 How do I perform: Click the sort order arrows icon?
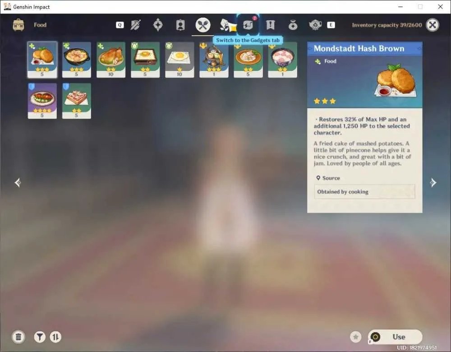(55, 337)
